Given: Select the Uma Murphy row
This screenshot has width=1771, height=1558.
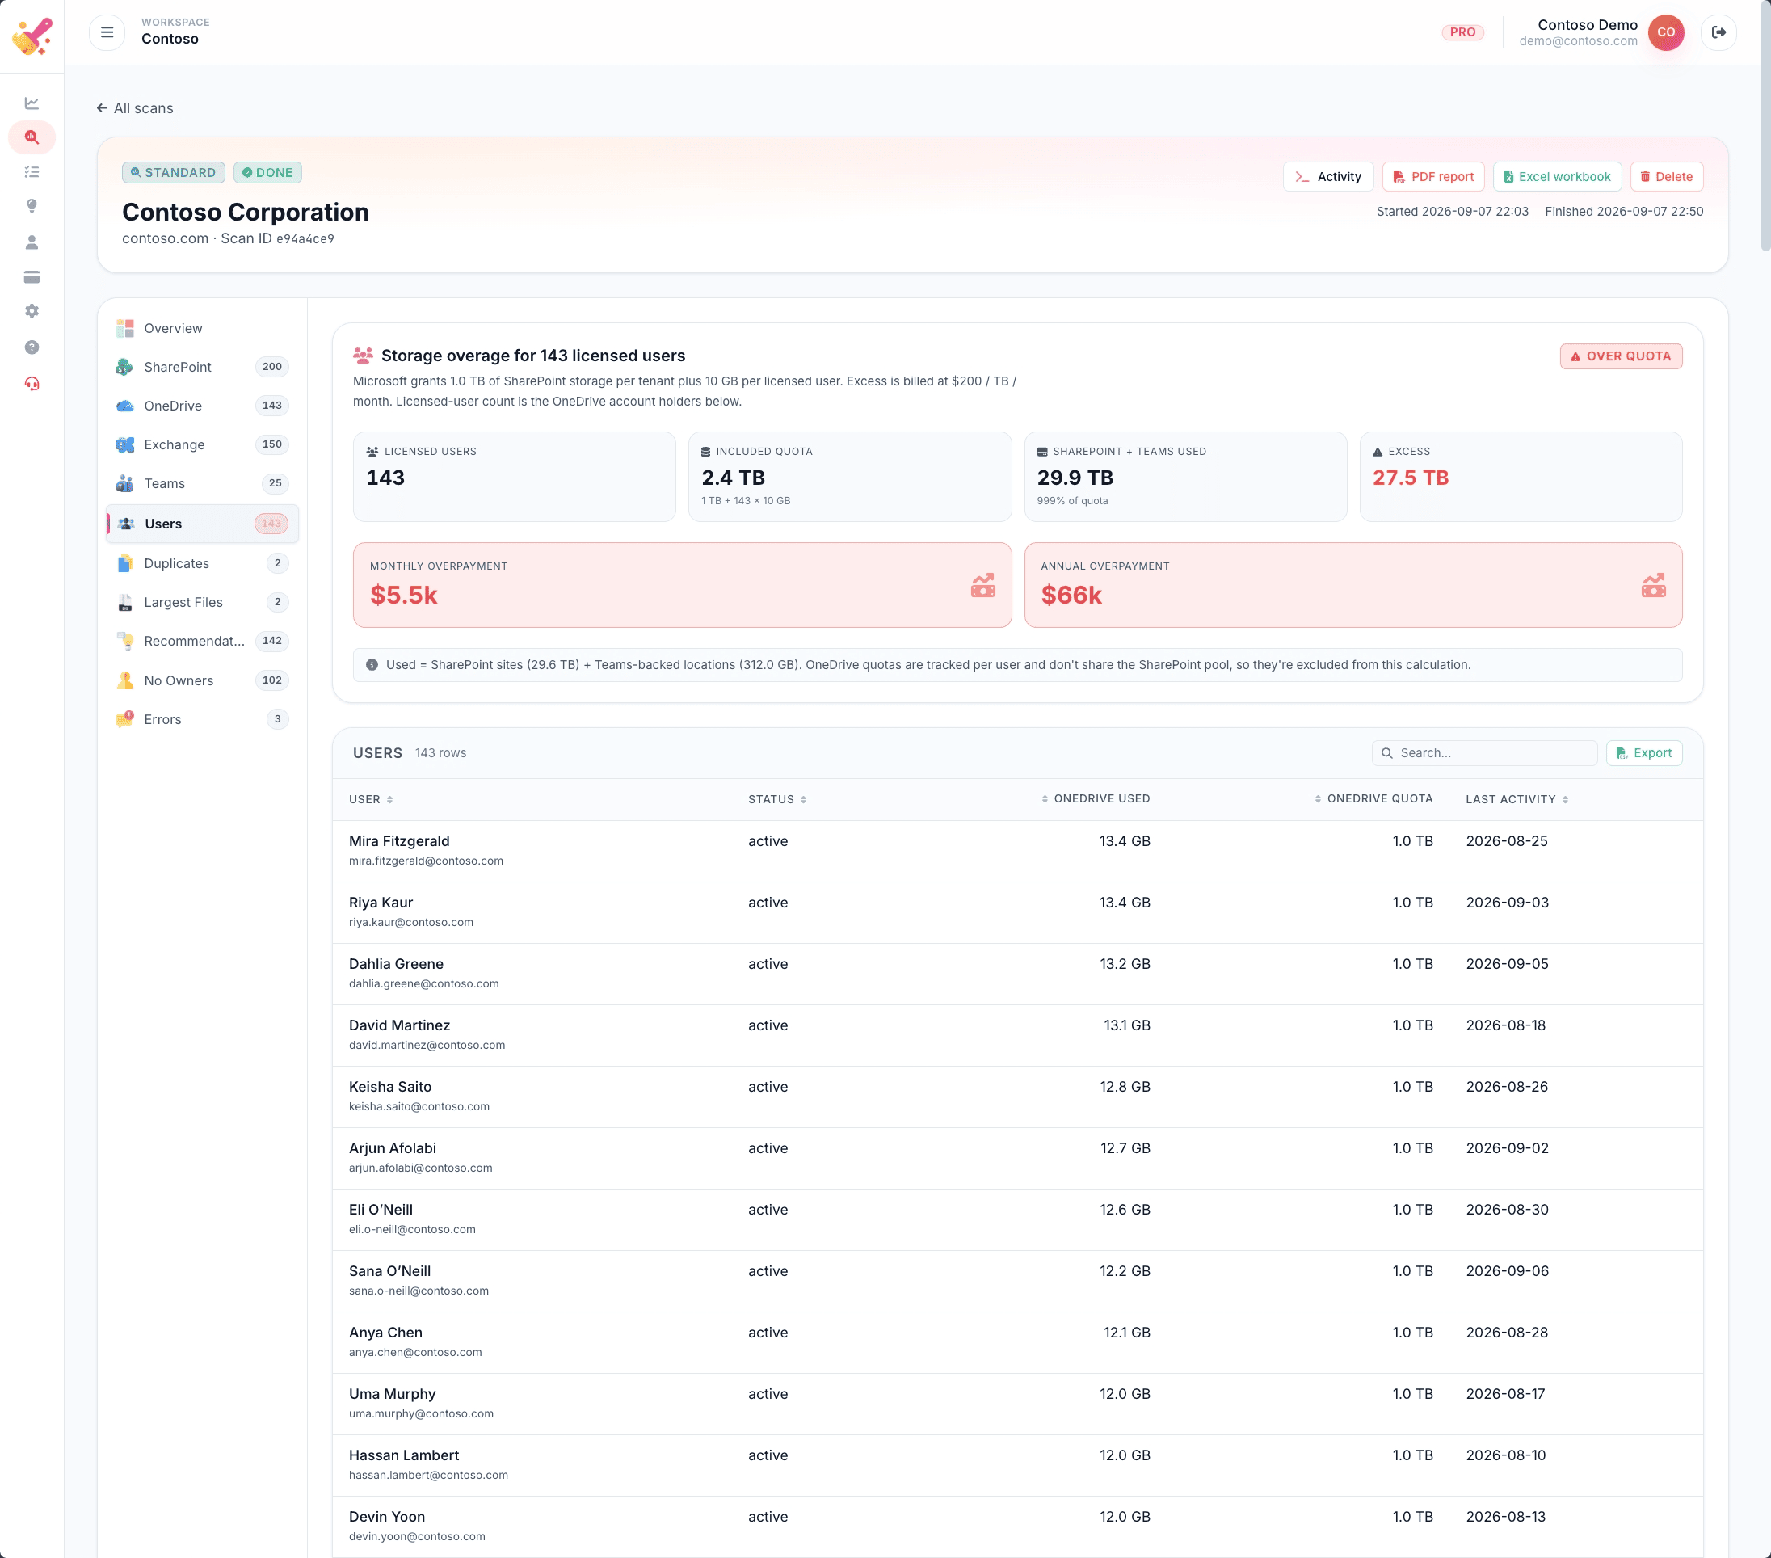Looking at the screenshot, I should (x=1017, y=1404).
